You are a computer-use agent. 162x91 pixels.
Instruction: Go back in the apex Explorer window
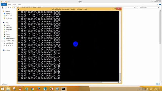(3, 7)
